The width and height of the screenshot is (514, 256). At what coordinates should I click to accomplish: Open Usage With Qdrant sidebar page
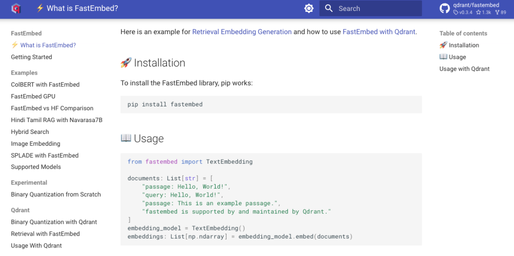(x=36, y=246)
